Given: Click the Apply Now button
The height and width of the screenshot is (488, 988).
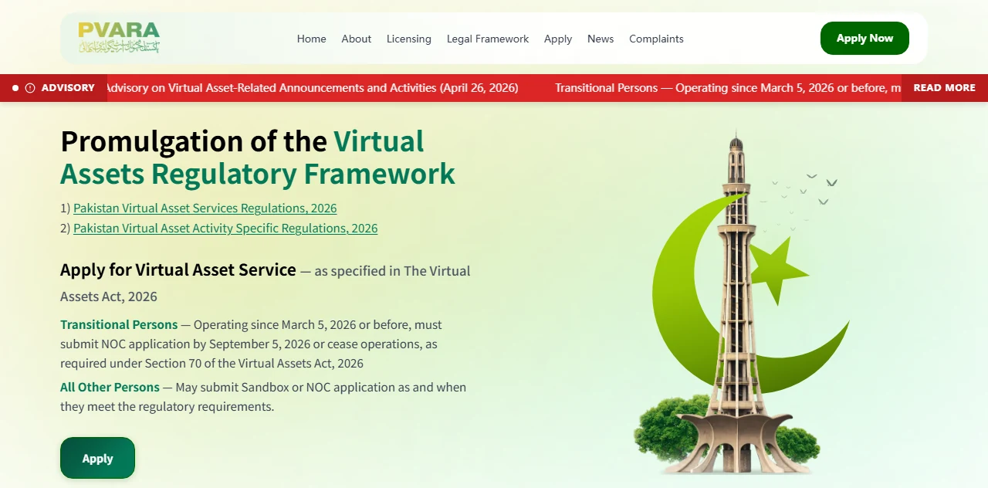Looking at the screenshot, I should click(864, 38).
